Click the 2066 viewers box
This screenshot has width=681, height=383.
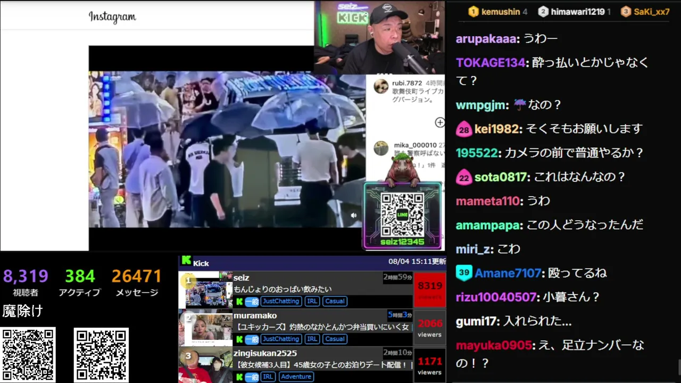point(430,328)
